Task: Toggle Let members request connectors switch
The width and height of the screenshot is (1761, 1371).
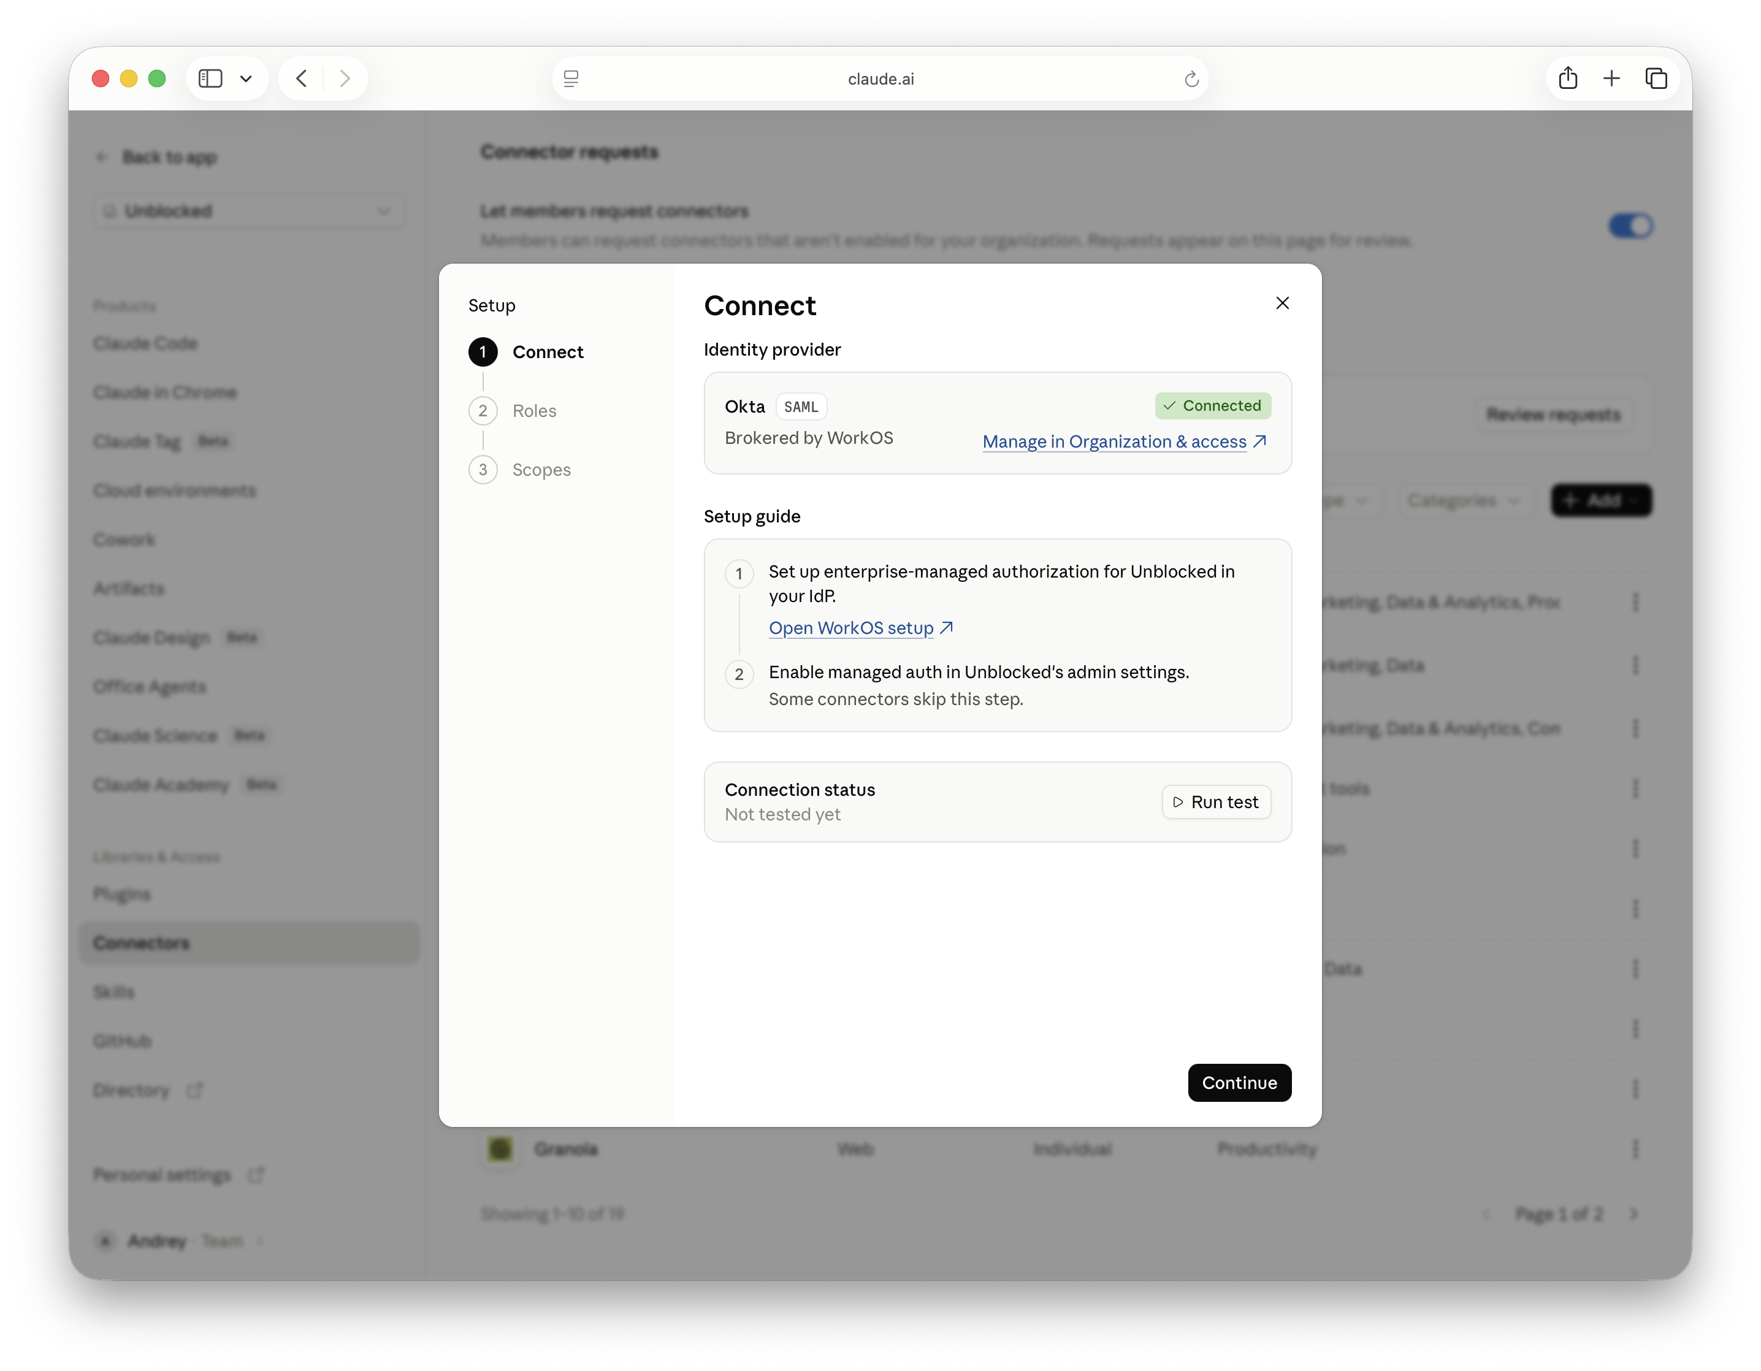Action: coord(1630,226)
